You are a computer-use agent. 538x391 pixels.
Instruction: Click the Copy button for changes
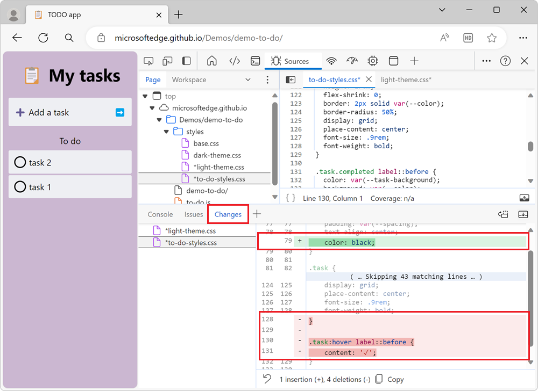390,379
